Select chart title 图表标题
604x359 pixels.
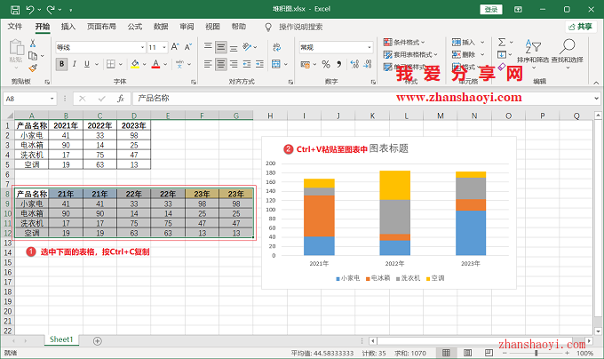389,148
